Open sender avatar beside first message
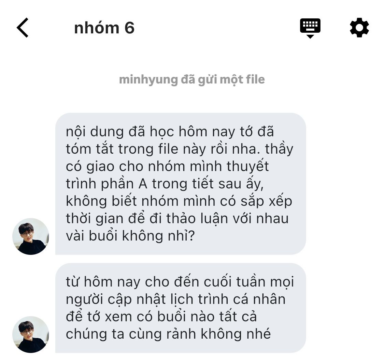The width and height of the screenshot is (384, 355). click(31, 236)
